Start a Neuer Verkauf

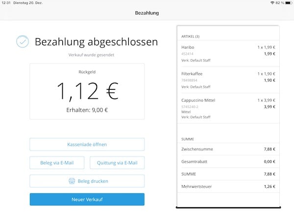87,199
